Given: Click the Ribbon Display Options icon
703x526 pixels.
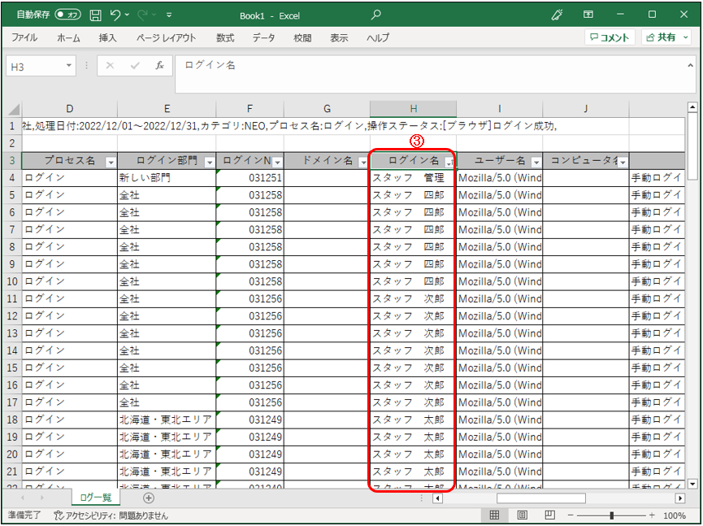Looking at the screenshot, I should click(x=588, y=15).
